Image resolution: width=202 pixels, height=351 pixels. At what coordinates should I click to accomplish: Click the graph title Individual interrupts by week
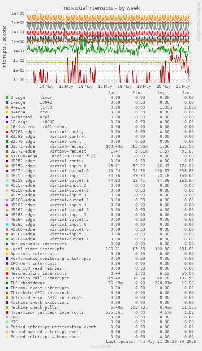101,8
